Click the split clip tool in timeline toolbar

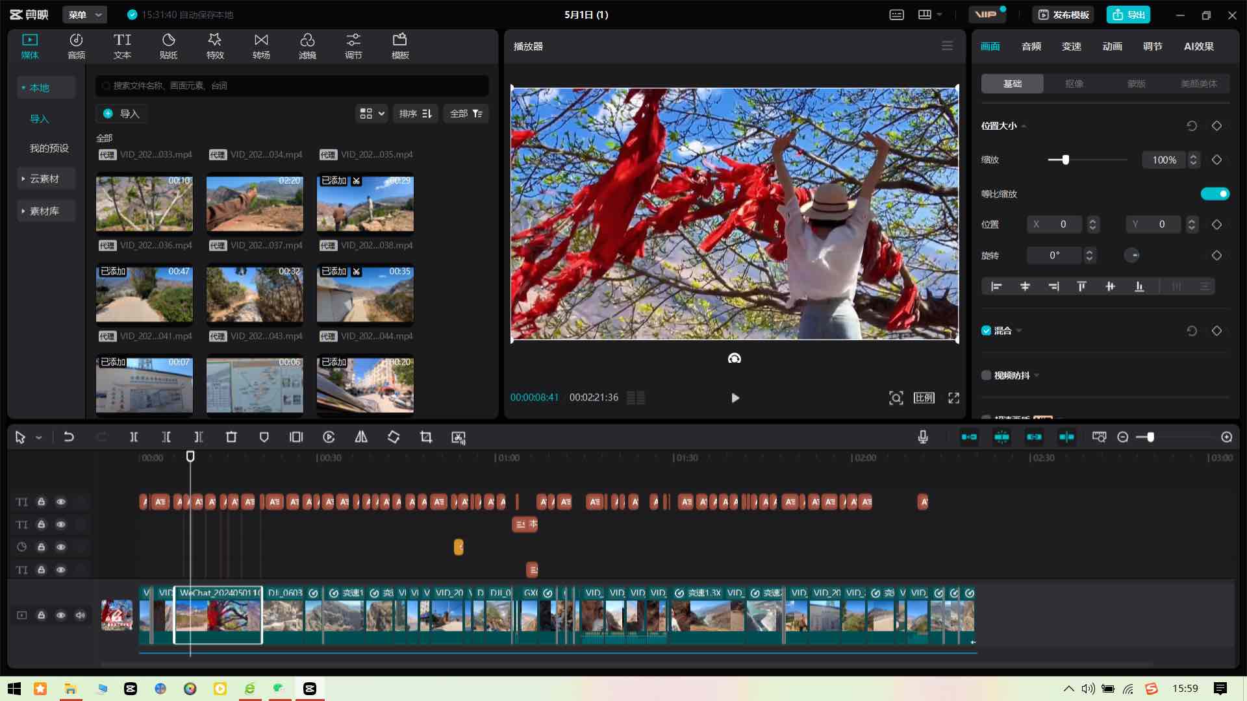134,437
